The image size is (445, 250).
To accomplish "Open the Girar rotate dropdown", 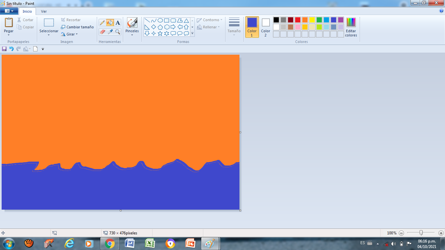I will [69, 34].
